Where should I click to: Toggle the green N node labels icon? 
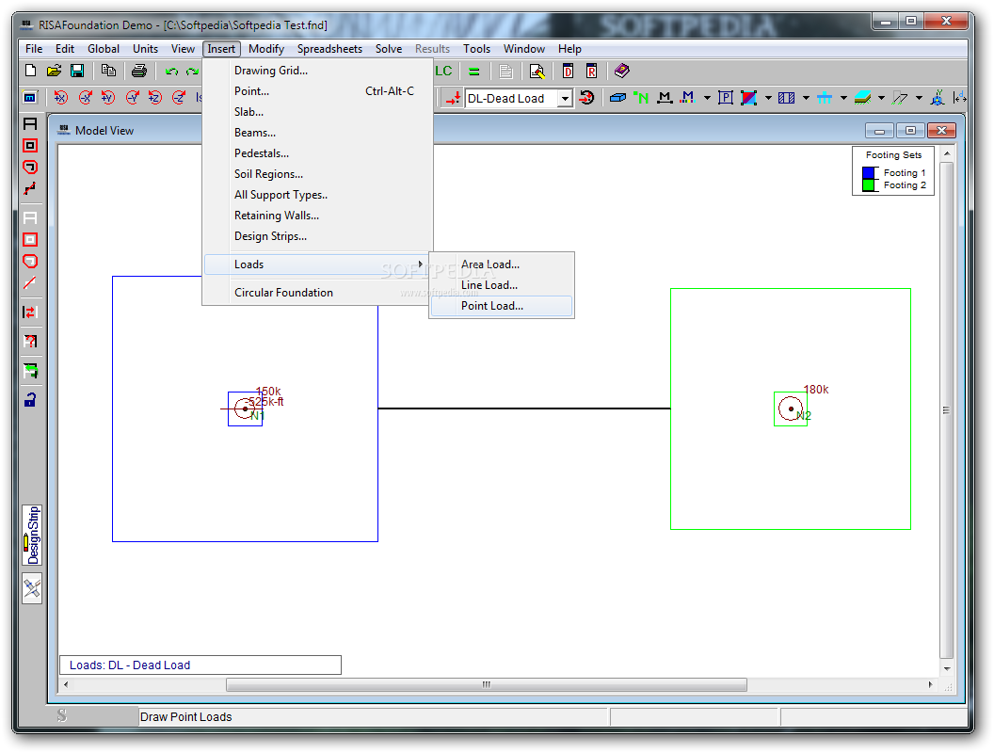(641, 98)
